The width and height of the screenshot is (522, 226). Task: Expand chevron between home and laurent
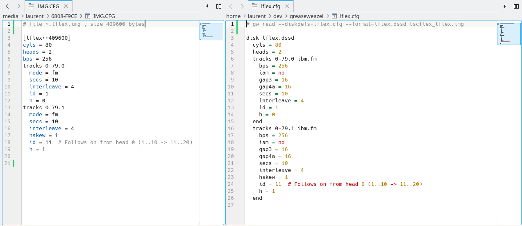point(244,16)
